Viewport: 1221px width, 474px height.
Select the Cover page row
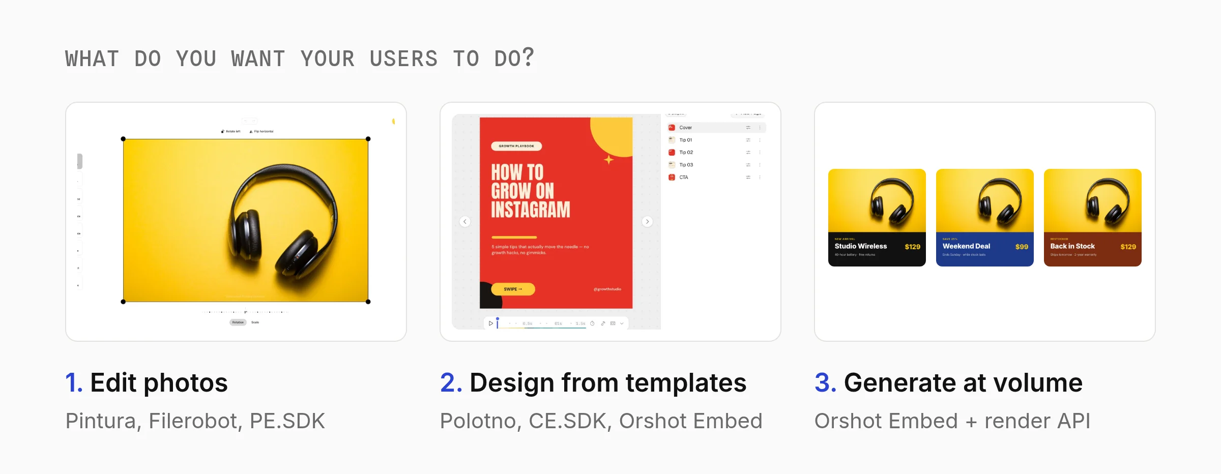[716, 128]
